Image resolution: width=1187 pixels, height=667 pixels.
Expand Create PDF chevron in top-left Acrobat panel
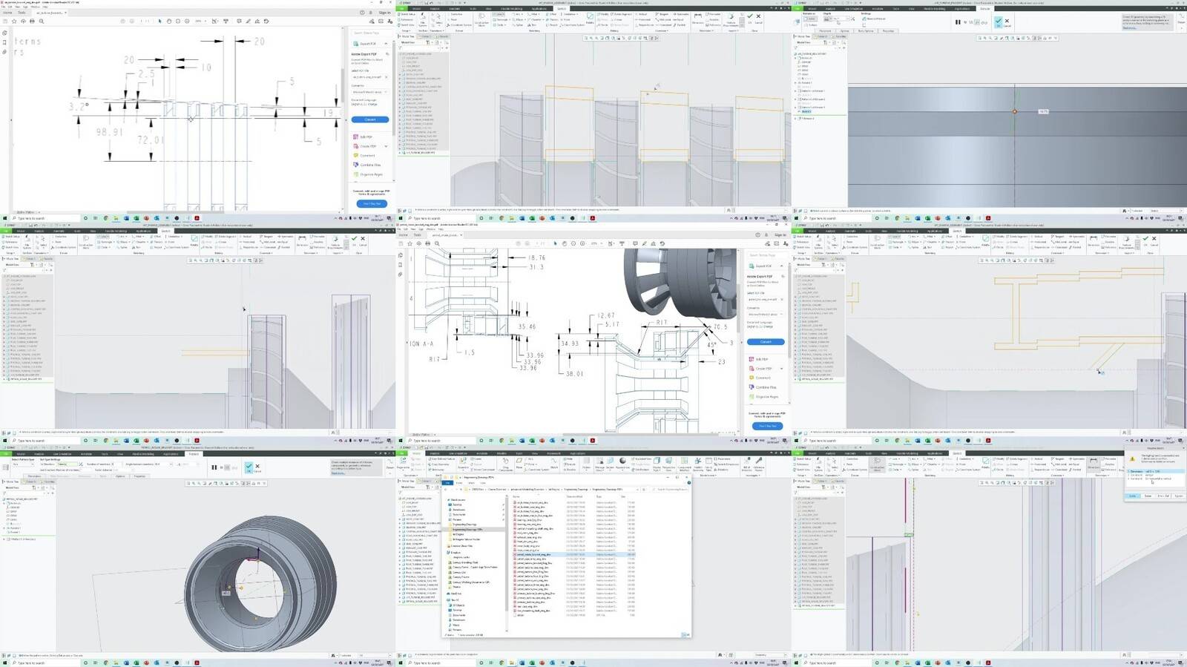(x=386, y=146)
